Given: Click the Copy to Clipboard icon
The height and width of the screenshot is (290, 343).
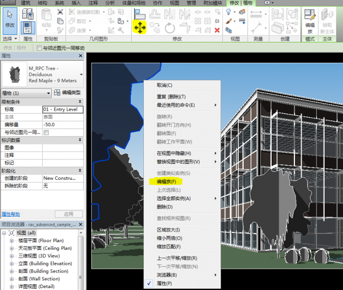Looking at the screenshot, I should tap(60, 21).
